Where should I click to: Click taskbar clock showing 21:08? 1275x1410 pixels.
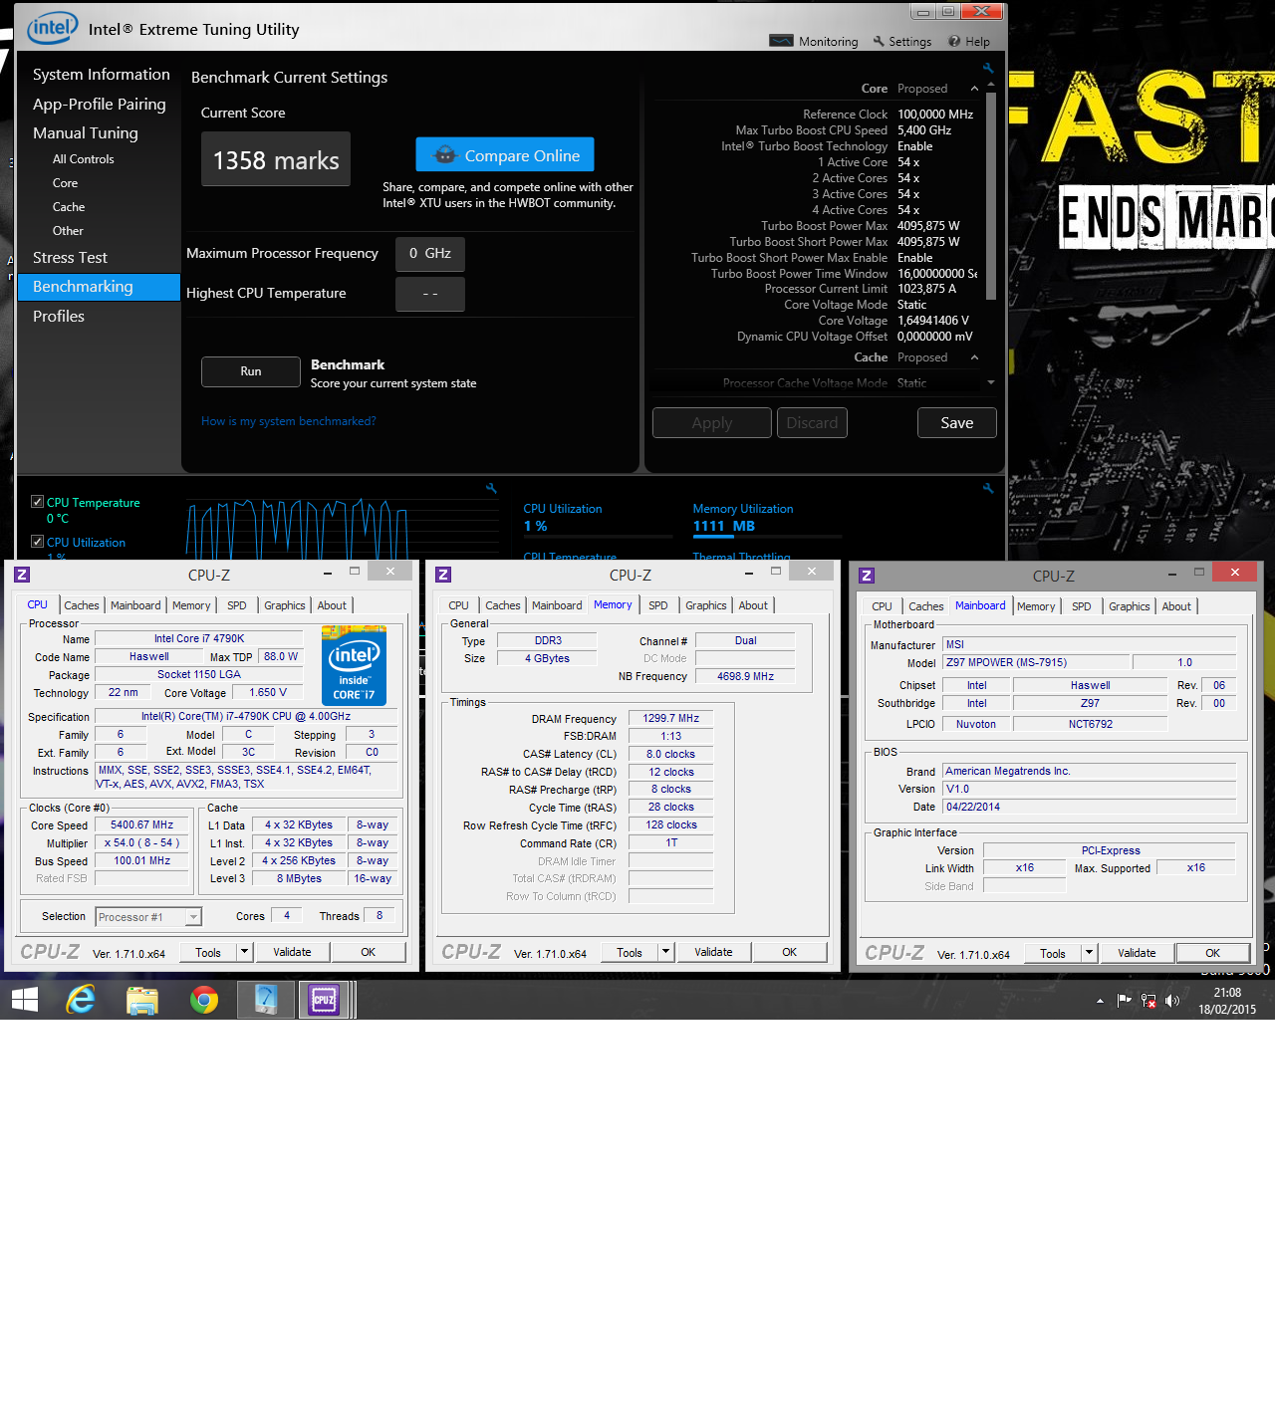click(1227, 1001)
